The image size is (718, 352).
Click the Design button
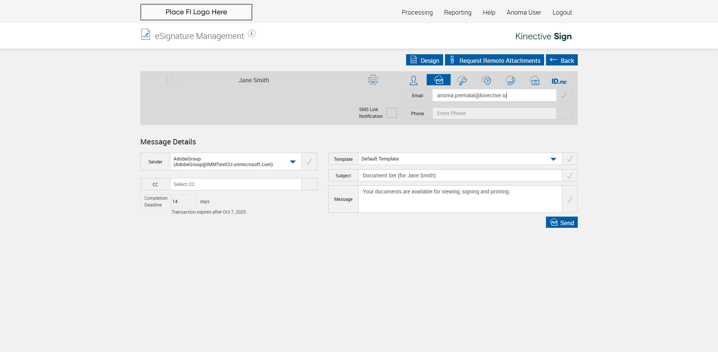tap(424, 60)
